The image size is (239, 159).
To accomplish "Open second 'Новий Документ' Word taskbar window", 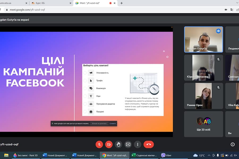I will (x=84, y=155).
